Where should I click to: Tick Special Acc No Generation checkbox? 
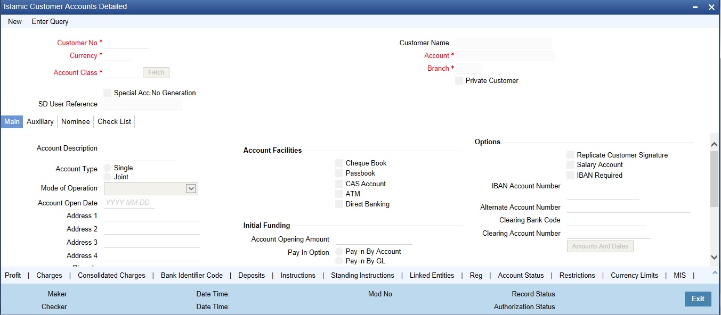(x=107, y=93)
